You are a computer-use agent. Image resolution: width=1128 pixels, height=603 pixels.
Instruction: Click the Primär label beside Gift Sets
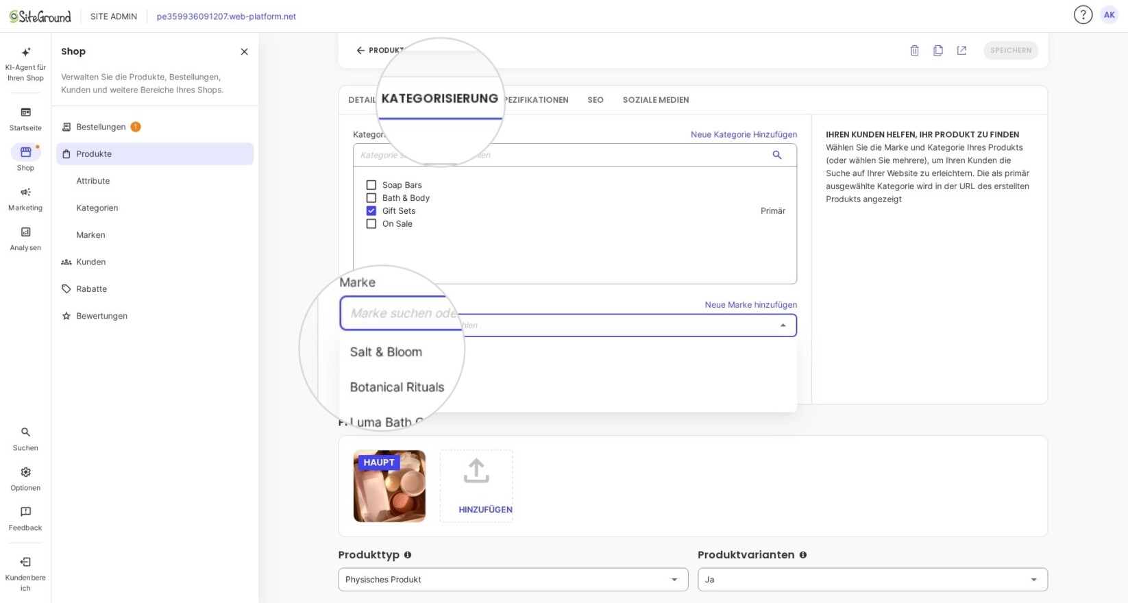773,211
